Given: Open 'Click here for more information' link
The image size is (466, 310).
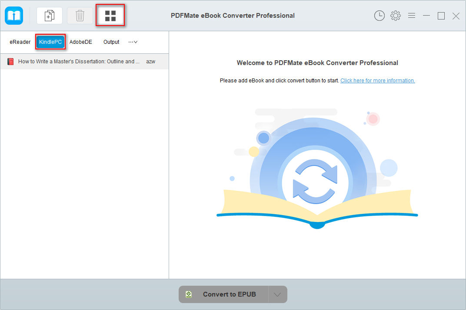Looking at the screenshot, I should coord(378,81).
